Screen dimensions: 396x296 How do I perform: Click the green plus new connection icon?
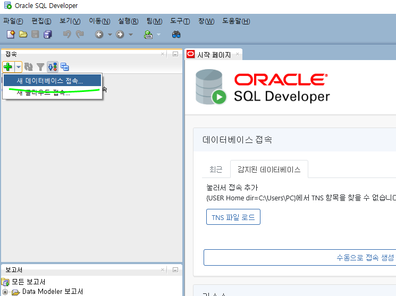pyautogui.click(x=8, y=67)
